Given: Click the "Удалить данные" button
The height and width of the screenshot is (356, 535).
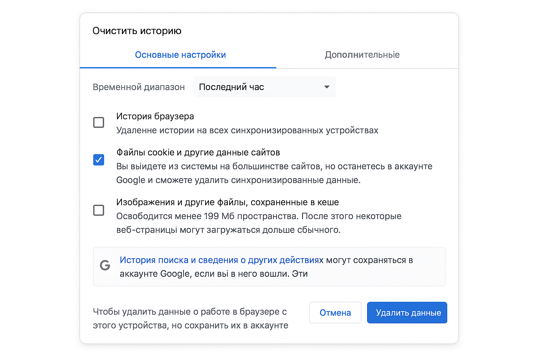Looking at the screenshot, I should point(407,313).
